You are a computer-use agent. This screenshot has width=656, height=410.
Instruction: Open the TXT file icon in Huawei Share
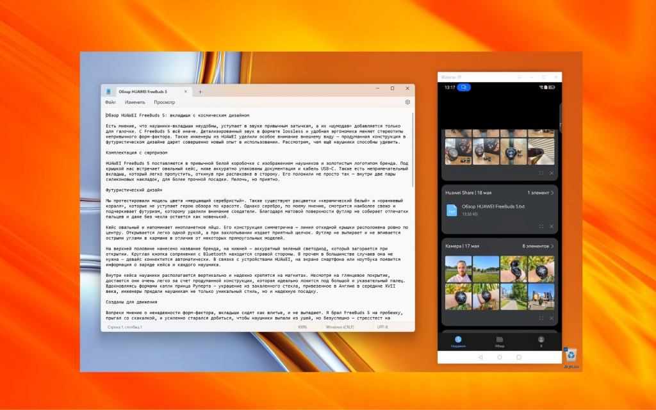[x=452, y=210]
